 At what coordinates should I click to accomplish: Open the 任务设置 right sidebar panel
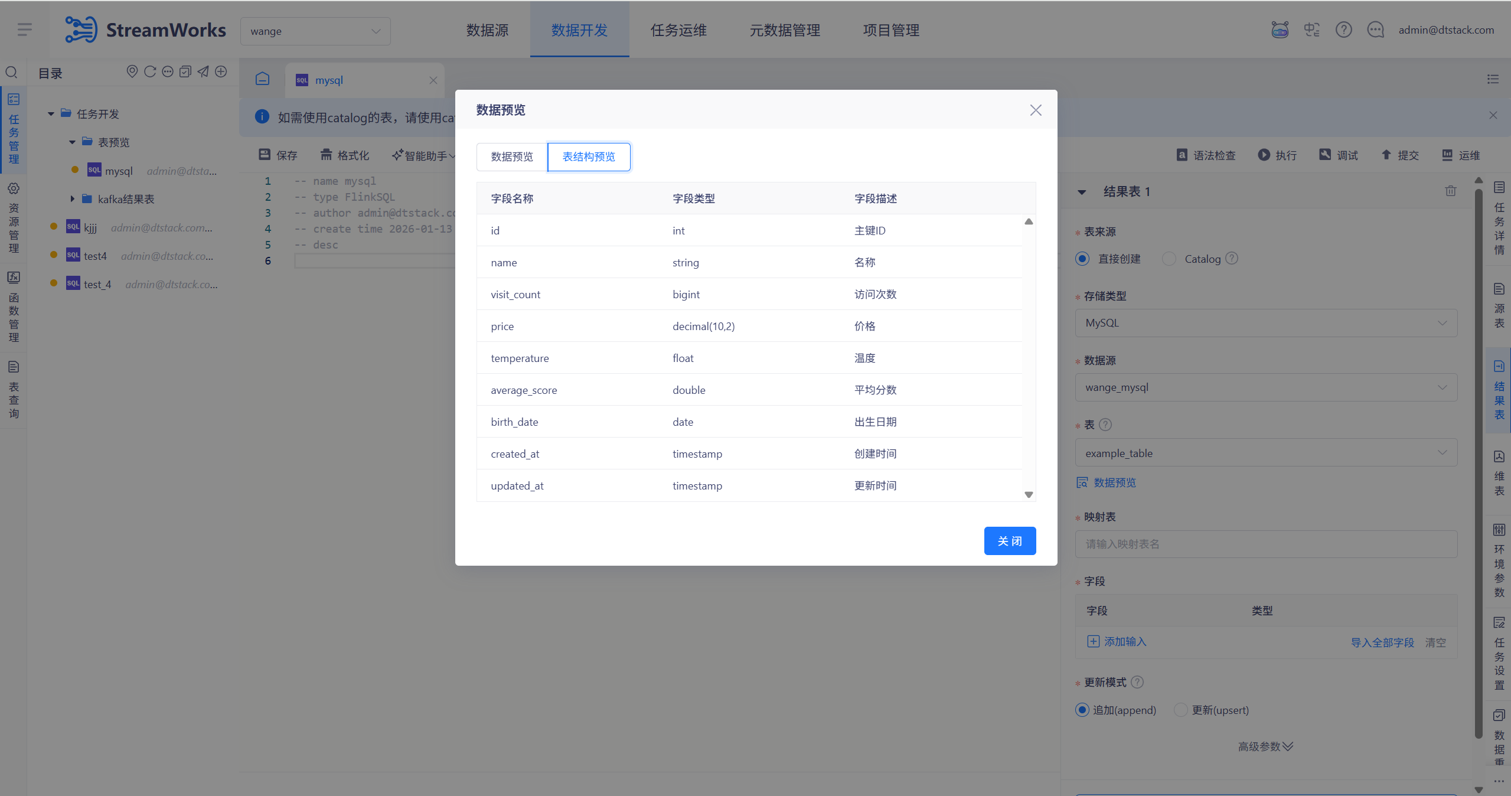point(1499,654)
